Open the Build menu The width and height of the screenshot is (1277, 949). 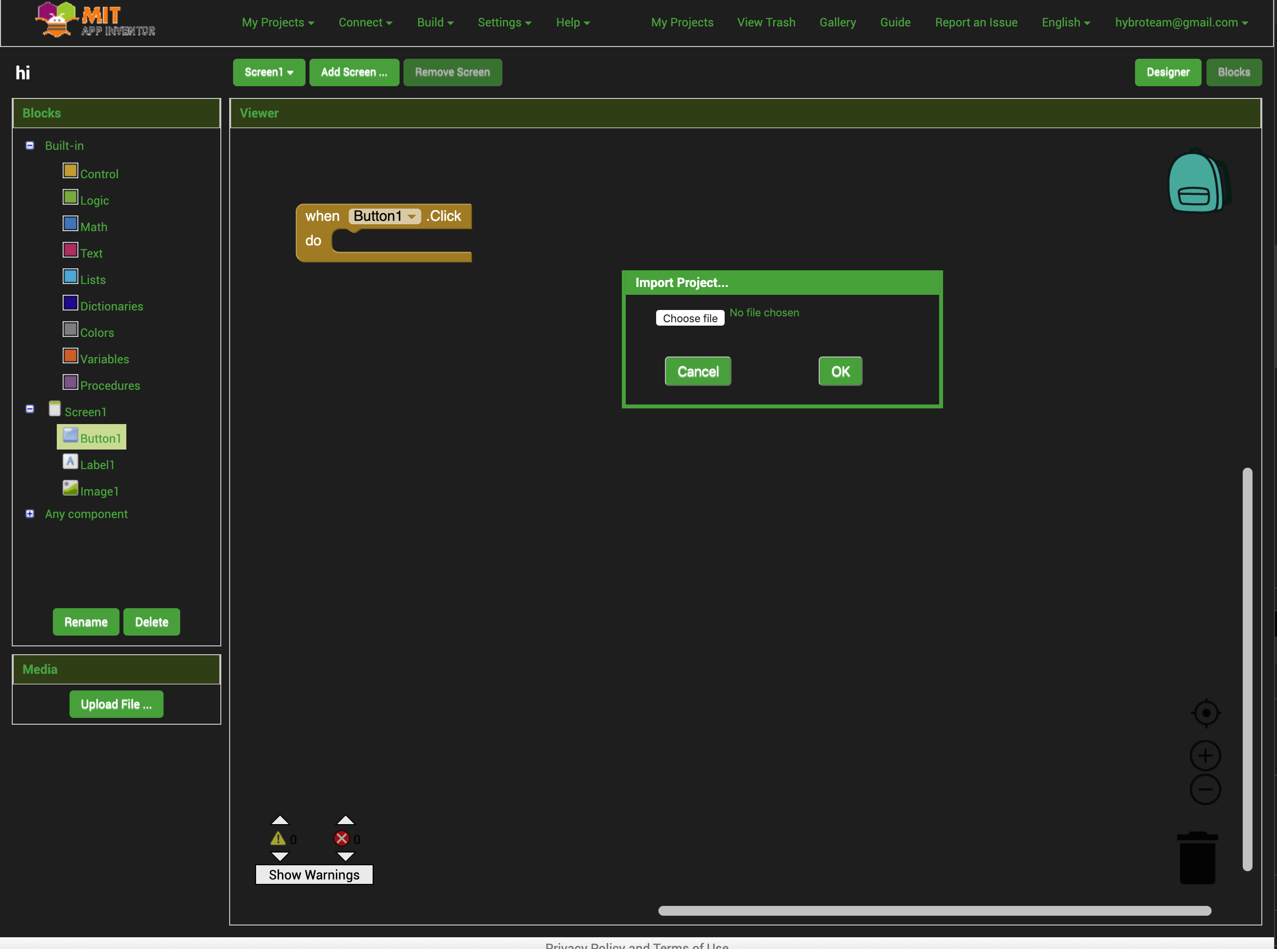point(435,23)
